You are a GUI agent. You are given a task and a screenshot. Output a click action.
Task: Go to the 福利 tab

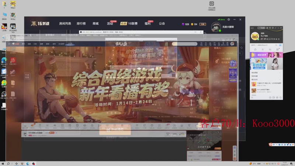click(147, 24)
